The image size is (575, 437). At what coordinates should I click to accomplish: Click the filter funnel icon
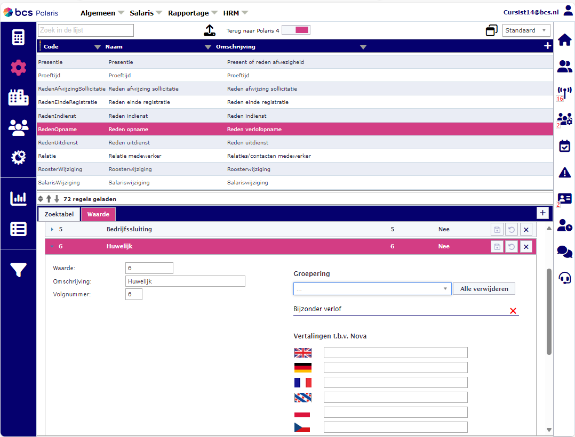coord(18,270)
